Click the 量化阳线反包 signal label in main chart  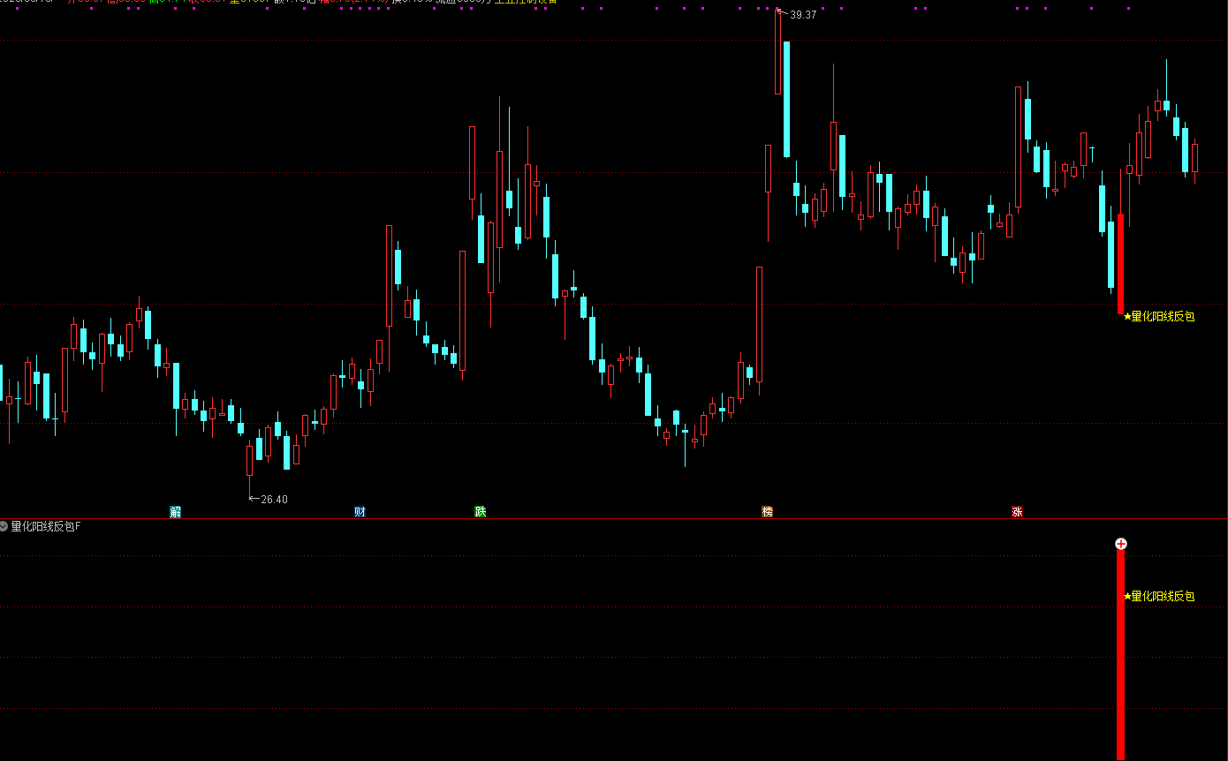pyautogui.click(x=1163, y=316)
